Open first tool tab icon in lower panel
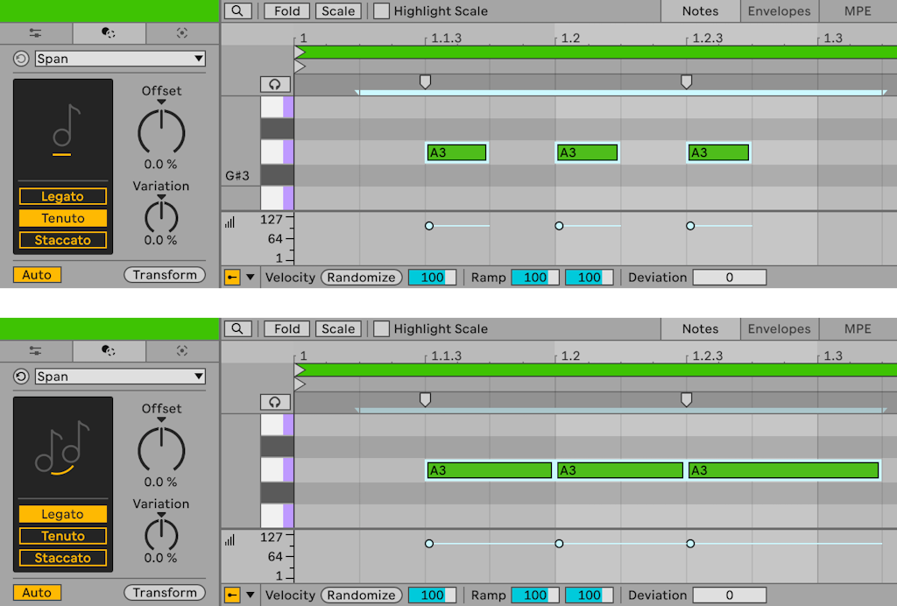 35,351
